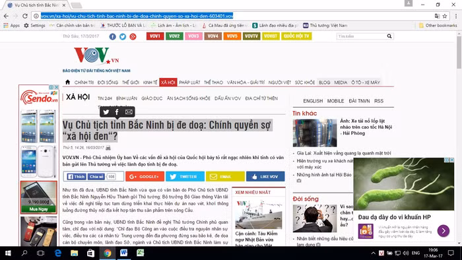Open RSS feed link
The height and width of the screenshot is (260, 462).
click(379, 101)
